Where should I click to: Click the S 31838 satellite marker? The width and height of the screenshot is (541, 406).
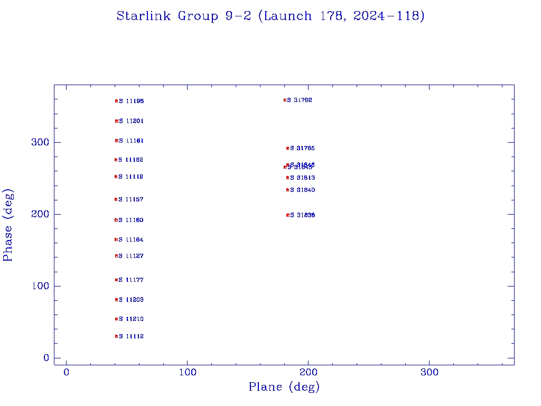coord(287,215)
